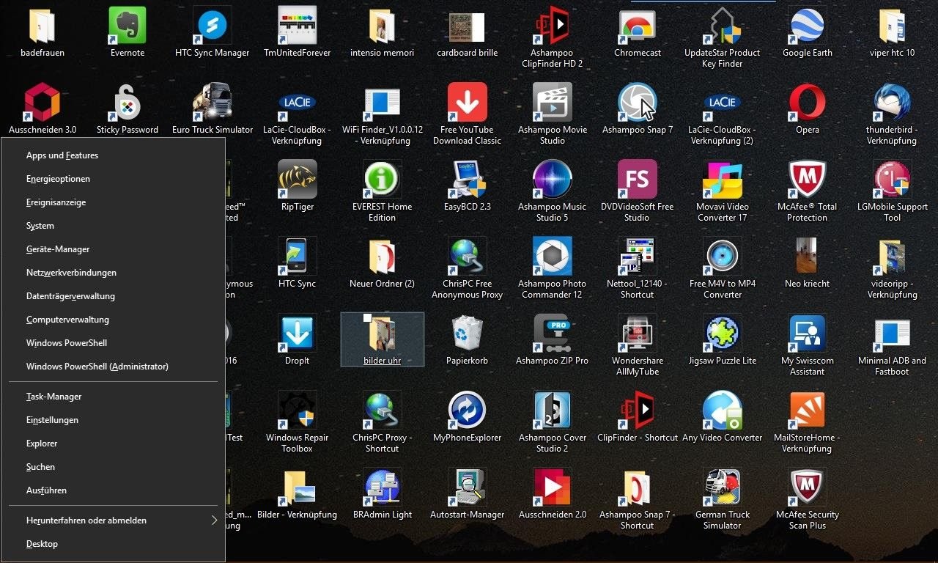Tick the bilder uhr selection checkbox

369,317
